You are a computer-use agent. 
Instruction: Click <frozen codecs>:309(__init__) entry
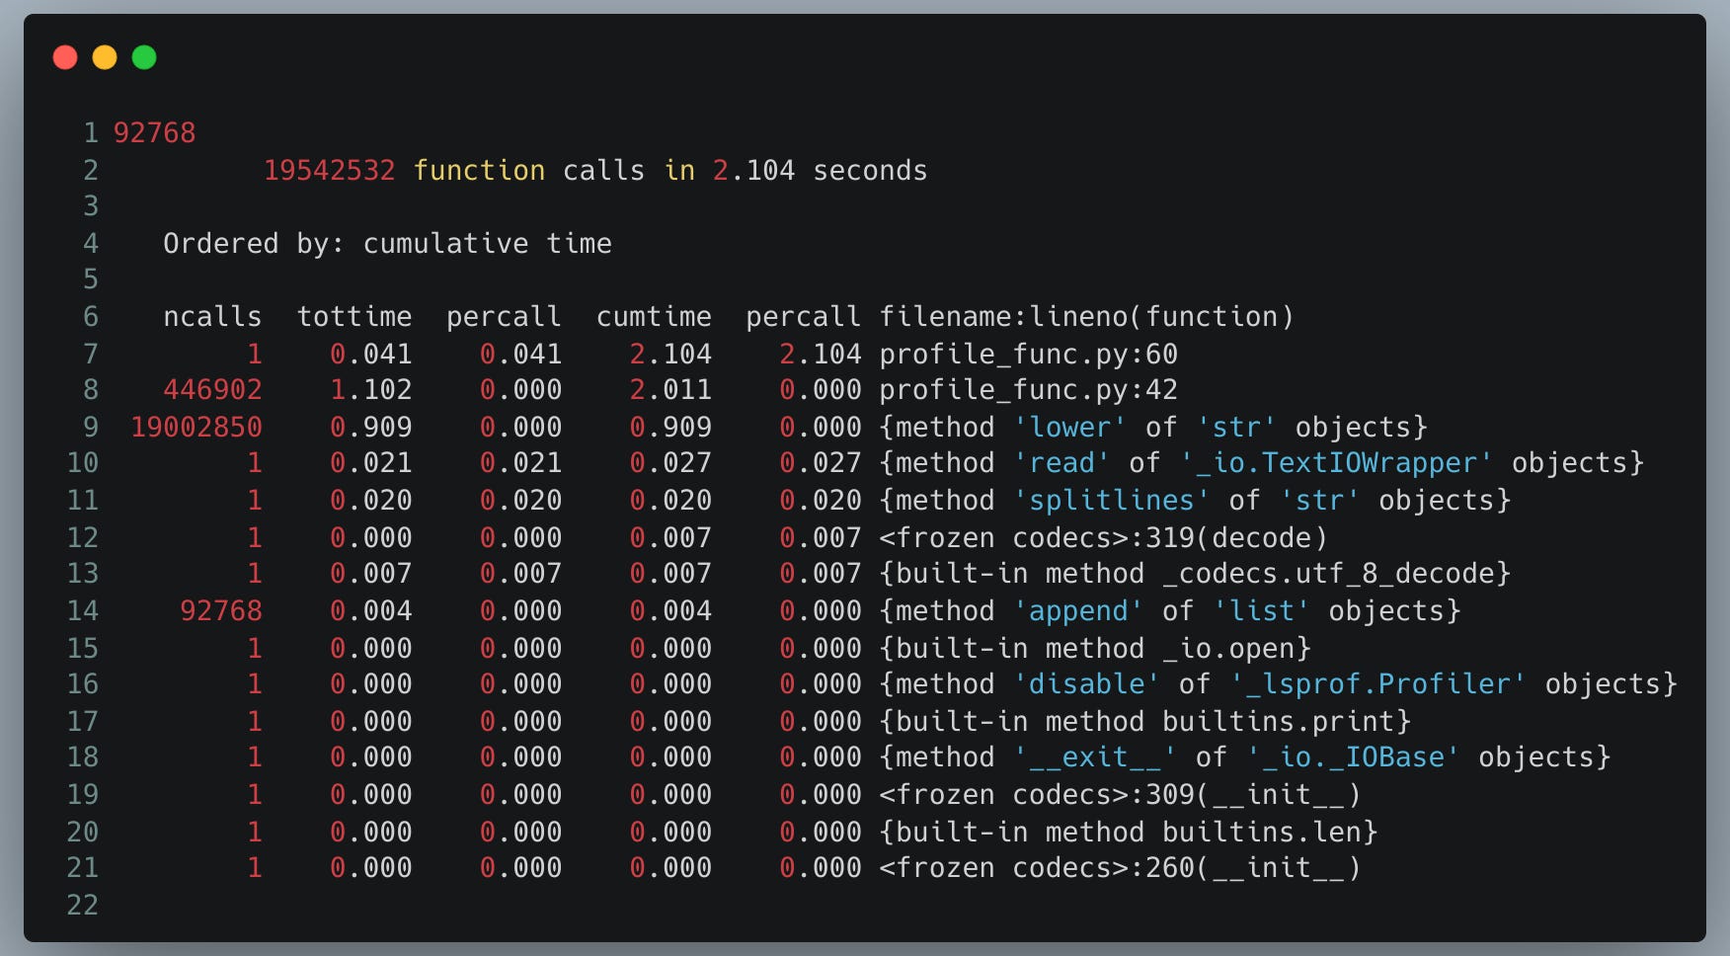pyautogui.click(x=1120, y=795)
